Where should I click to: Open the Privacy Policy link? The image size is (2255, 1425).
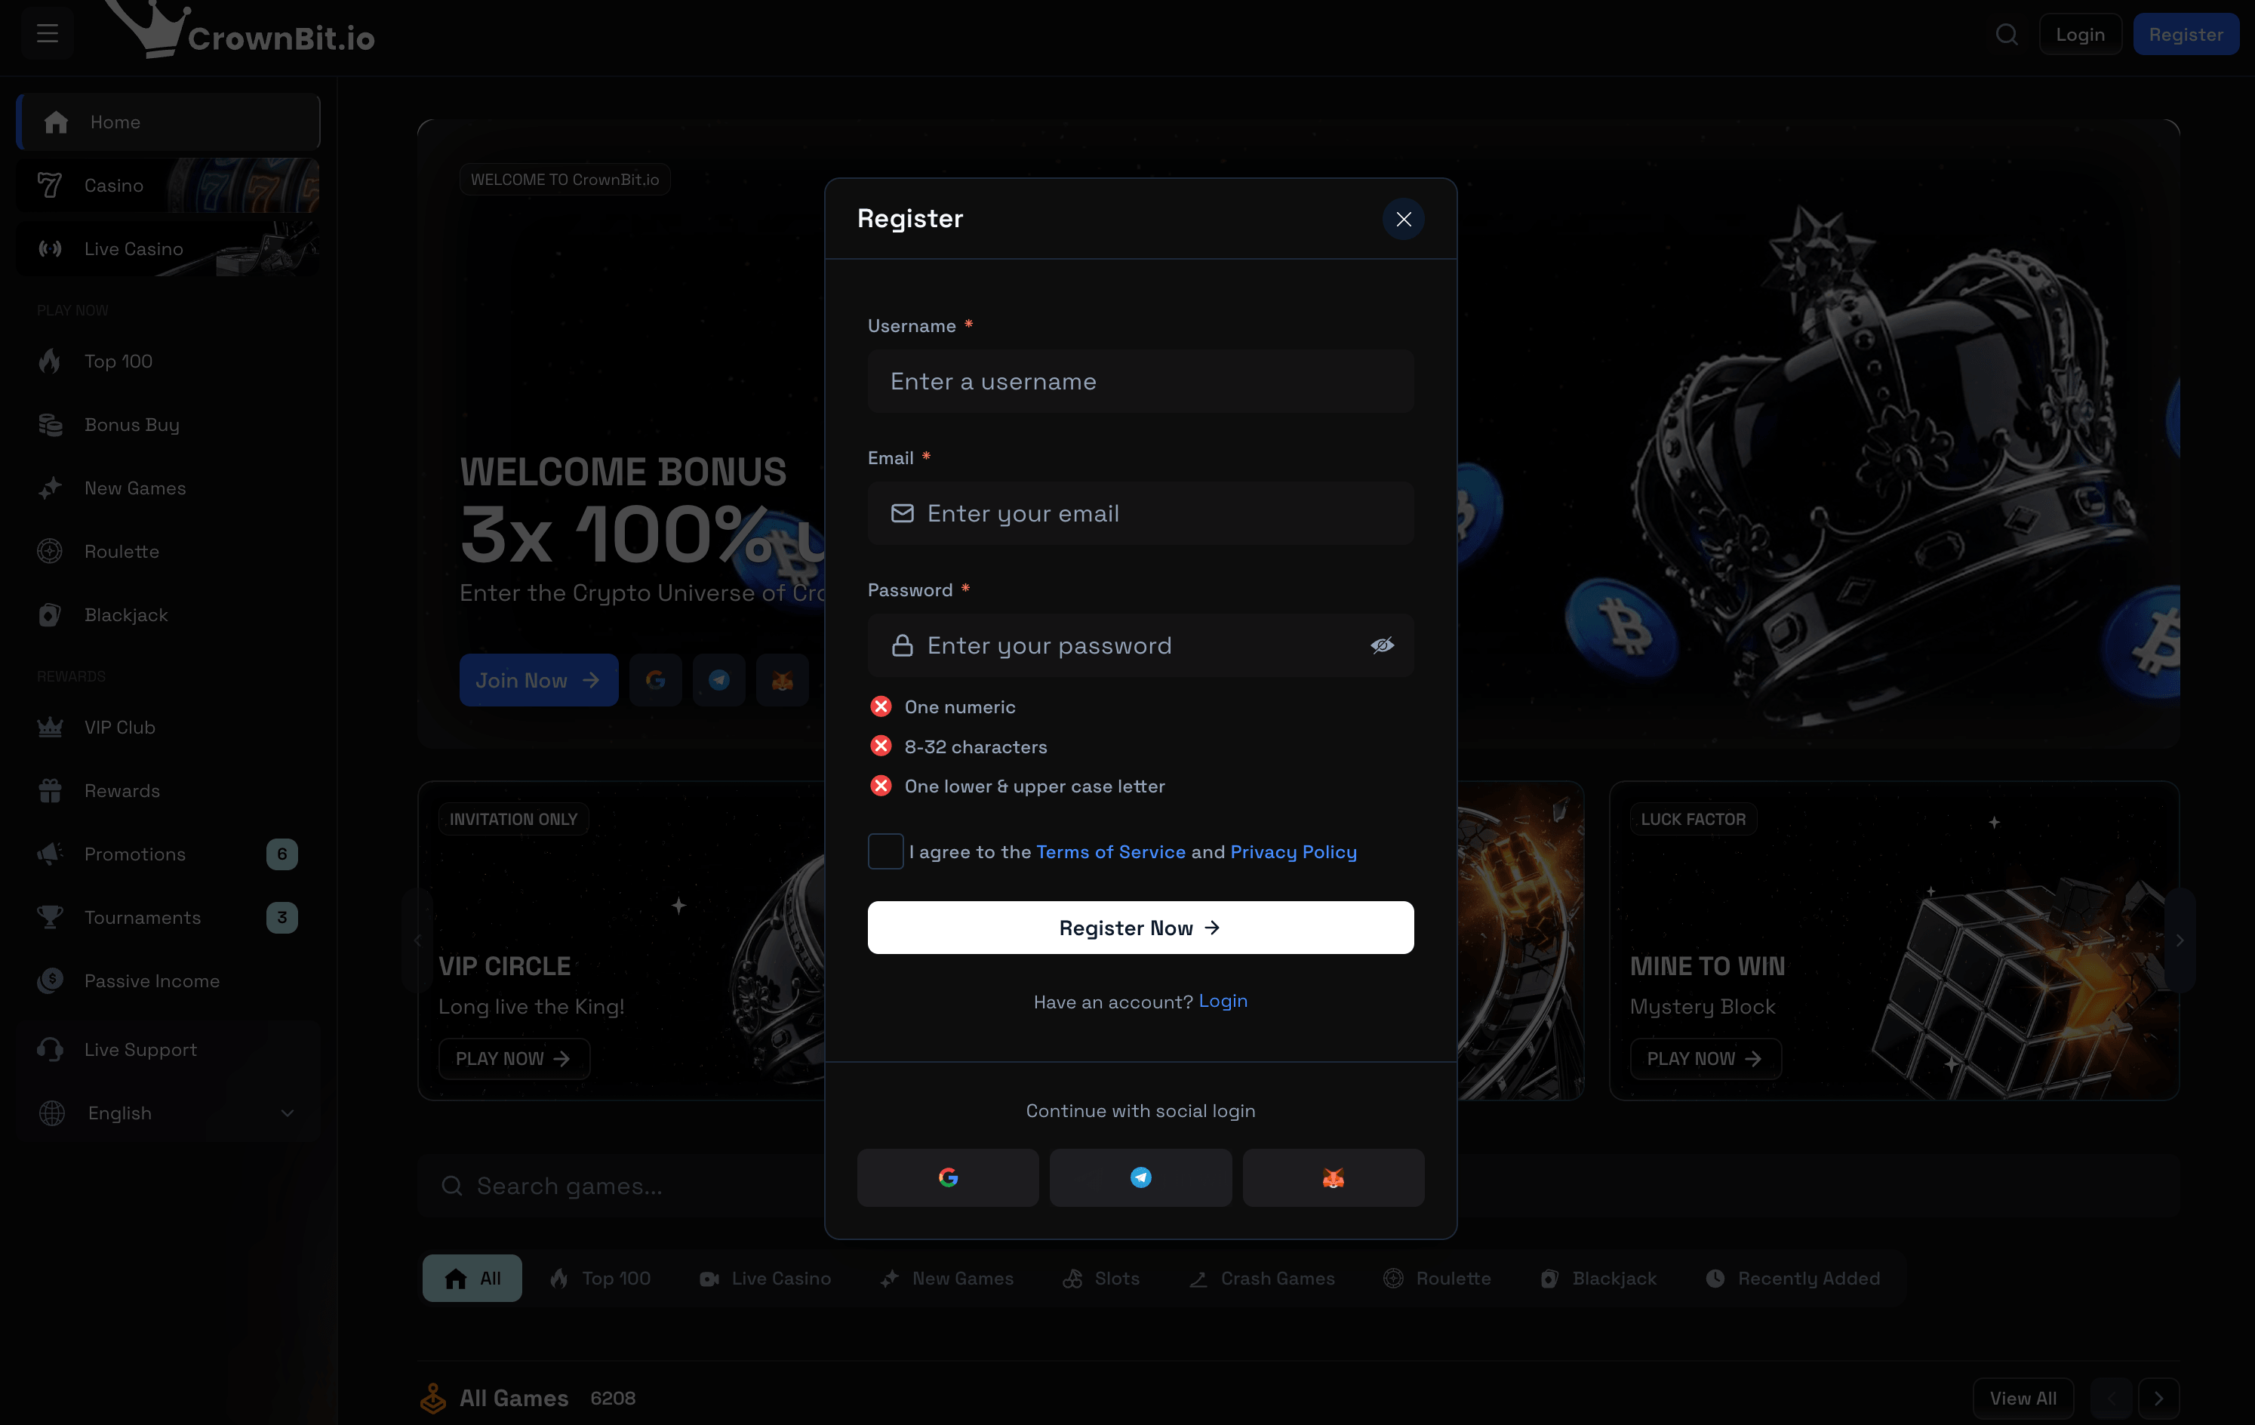[x=1294, y=852]
